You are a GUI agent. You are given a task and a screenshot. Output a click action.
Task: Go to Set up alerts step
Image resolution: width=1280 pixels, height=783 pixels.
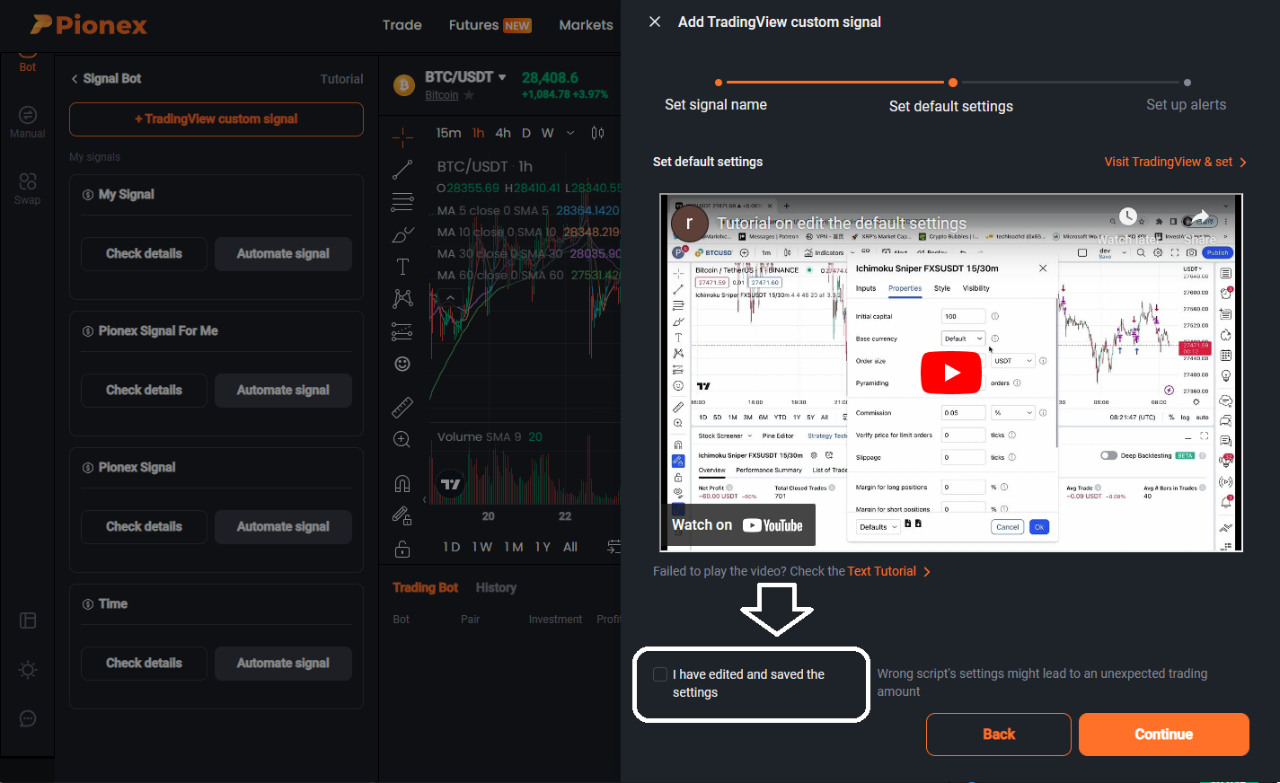1186,104
